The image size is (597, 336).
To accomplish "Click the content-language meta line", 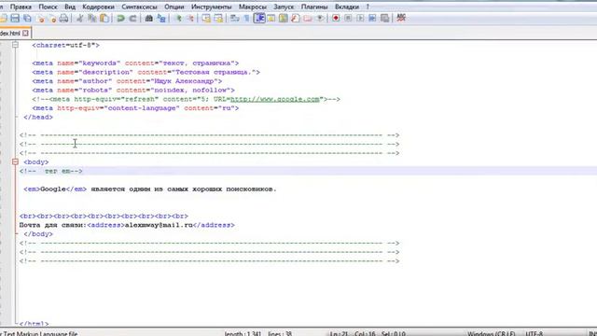I will click(x=135, y=108).
